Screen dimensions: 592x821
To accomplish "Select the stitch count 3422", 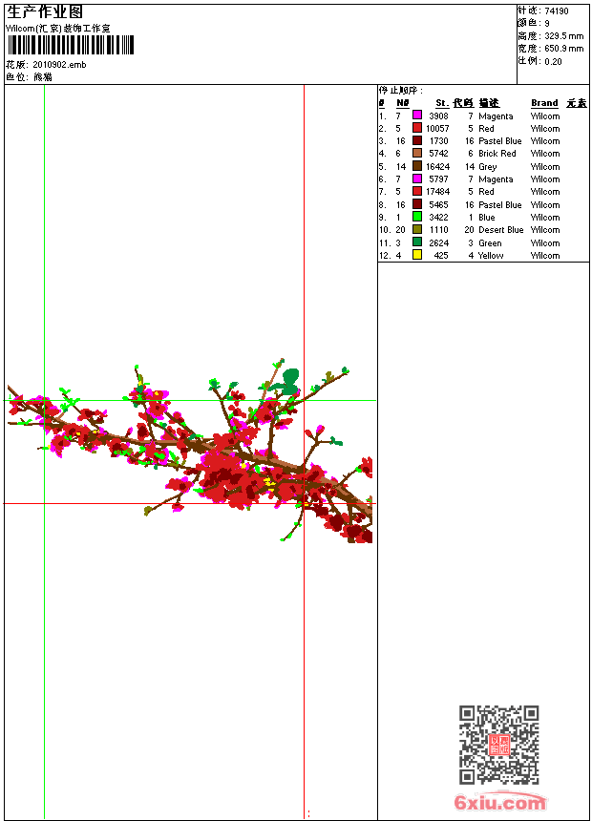I will pos(438,218).
